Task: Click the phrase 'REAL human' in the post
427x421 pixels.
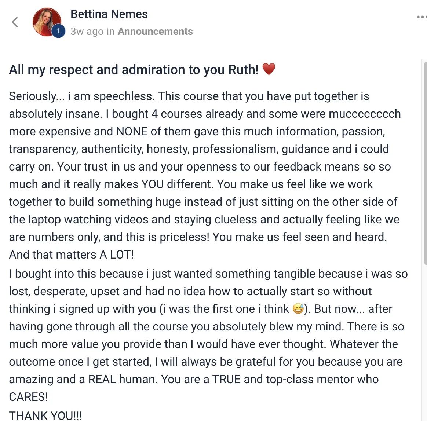Action: [123, 379]
